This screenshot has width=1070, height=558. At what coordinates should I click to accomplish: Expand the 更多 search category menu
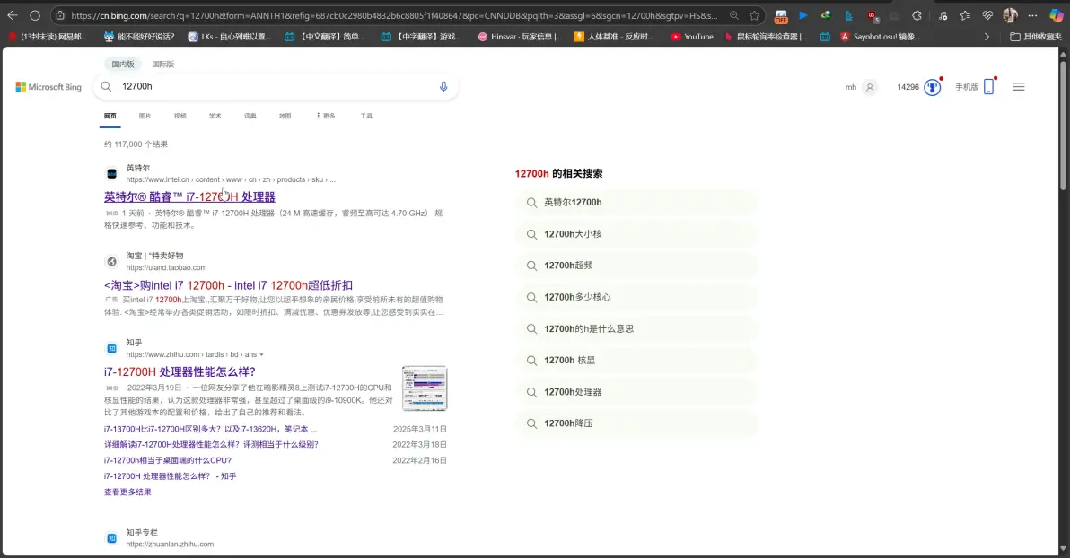[x=326, y=116]
